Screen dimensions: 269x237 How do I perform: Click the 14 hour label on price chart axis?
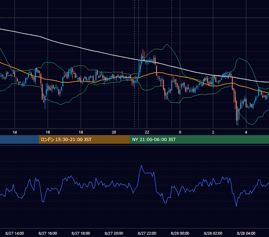pyautogui.click(x=15, y=132)
